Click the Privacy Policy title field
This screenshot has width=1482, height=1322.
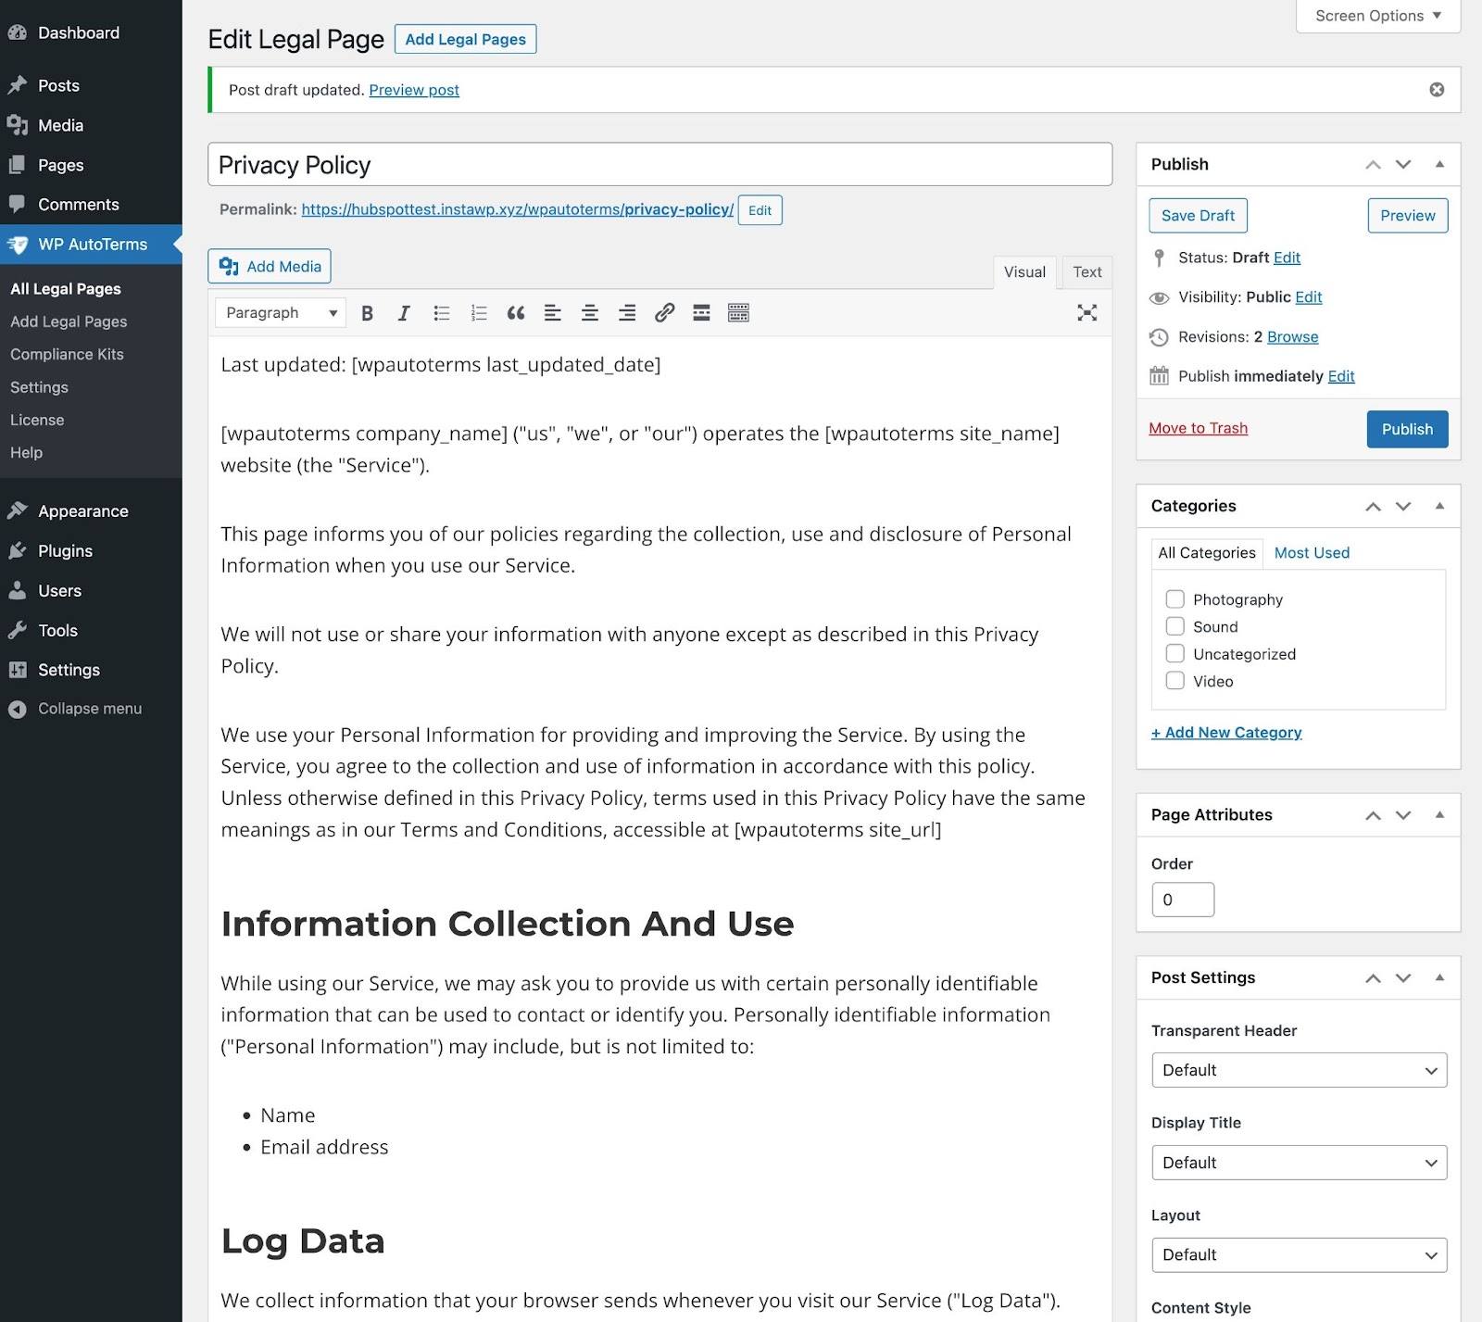pos(659,165)
